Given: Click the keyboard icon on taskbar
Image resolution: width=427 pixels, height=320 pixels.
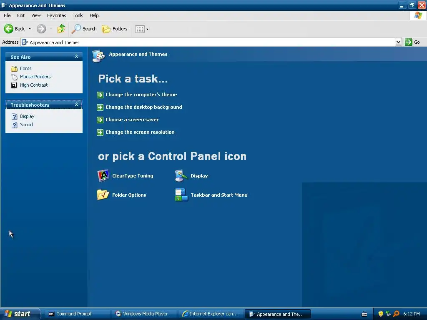Looking at the screenshot, I should click(364, 314).
